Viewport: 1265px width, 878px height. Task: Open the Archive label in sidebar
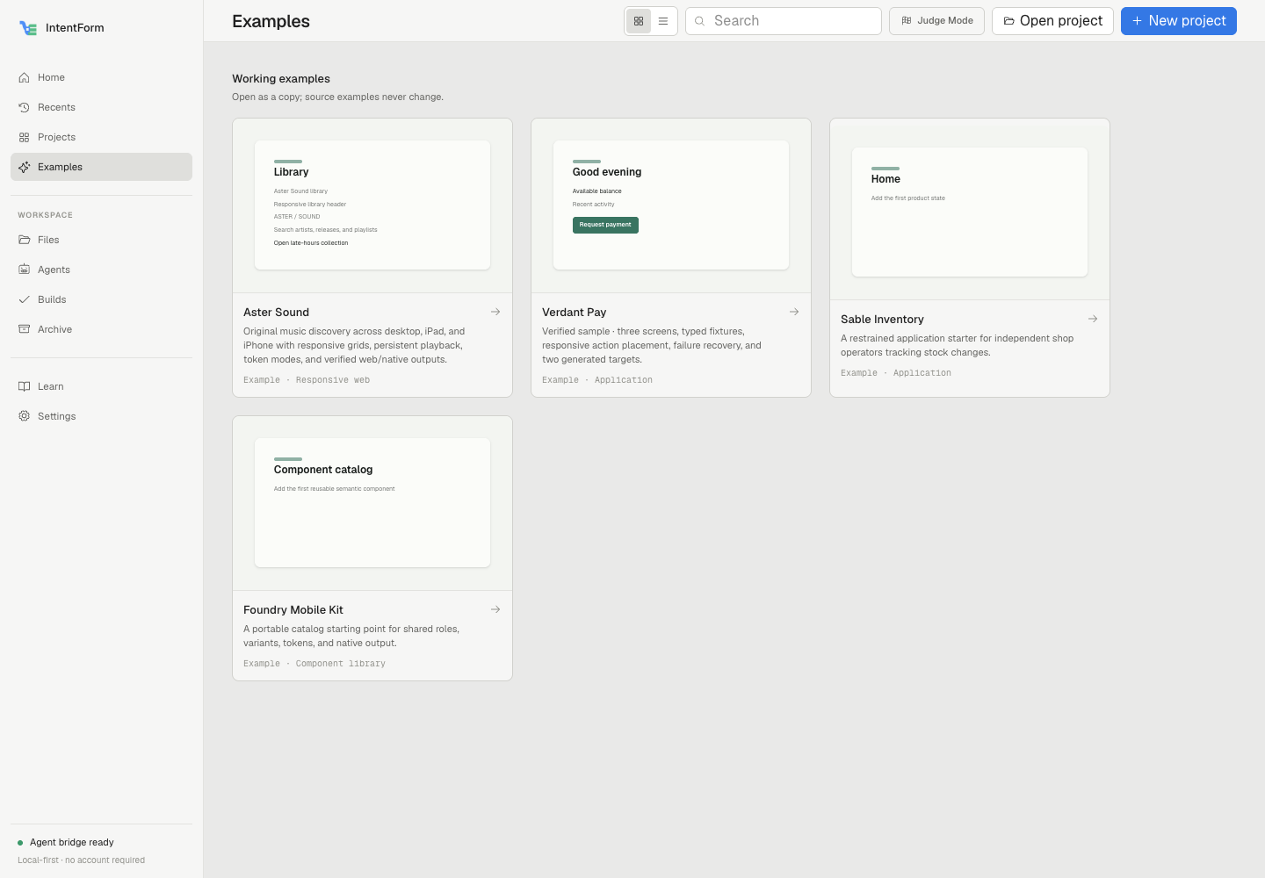(54, 329)
